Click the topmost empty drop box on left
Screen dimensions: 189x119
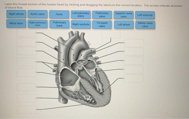[x=26, y=33]
